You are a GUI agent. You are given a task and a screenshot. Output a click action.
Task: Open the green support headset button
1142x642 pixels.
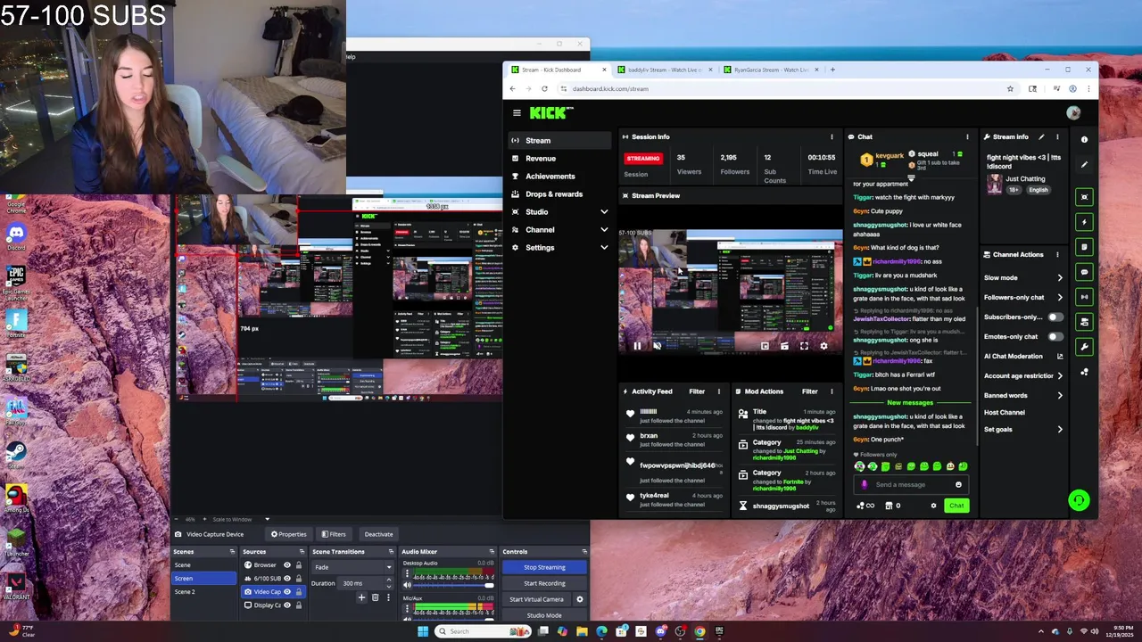pyautogui.click(x=1079, y=500)
